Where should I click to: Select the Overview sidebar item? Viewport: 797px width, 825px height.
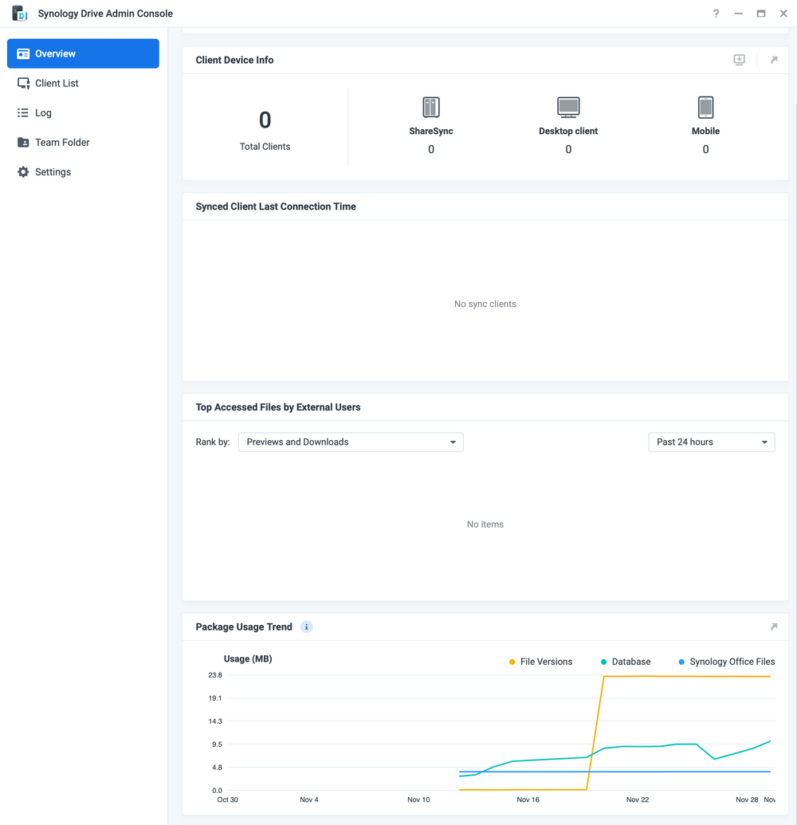pyautogui.click(x=83, y=53)
